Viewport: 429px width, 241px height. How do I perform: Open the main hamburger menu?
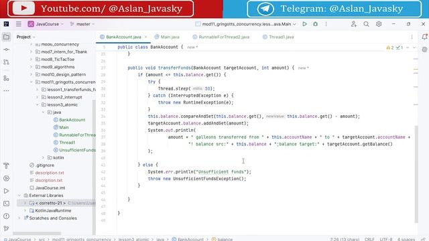(x=18, y=24)
